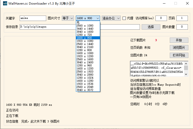Select 3840 x 1600 resolution option
Screen dimensions: 193x129
(x=88, y=32)
